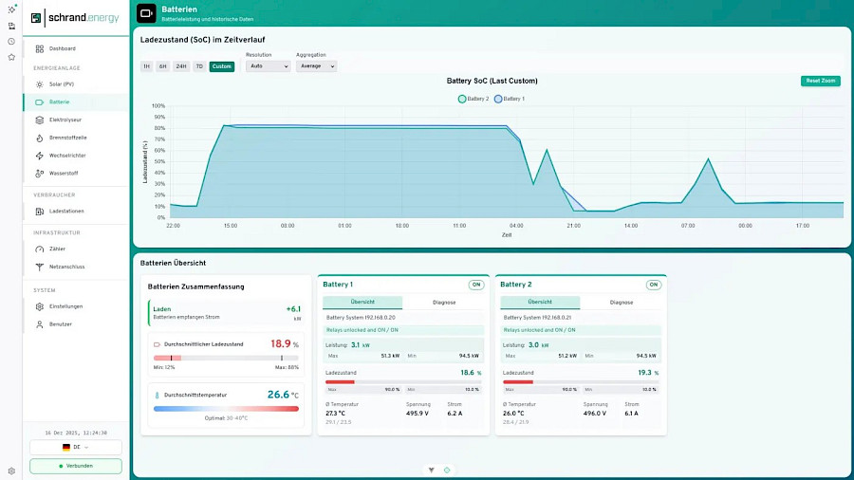
Task: Open Ladestationen charging station icon
Action: click(39, 212)
